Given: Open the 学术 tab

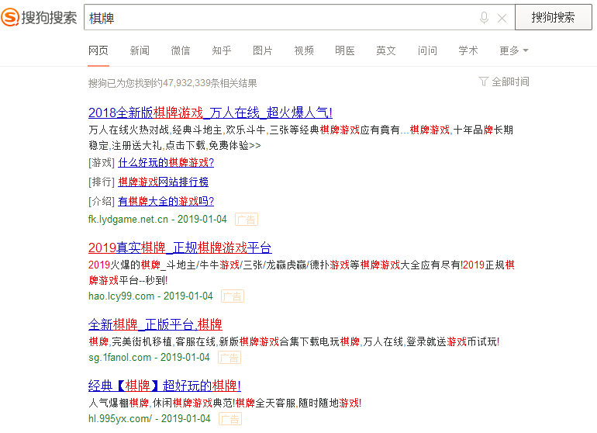Looking at the screenshot, I should tap(468, 50).
